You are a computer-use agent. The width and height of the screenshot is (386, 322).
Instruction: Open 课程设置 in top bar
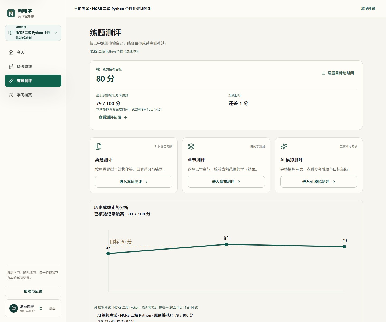[x=368, y=9]
